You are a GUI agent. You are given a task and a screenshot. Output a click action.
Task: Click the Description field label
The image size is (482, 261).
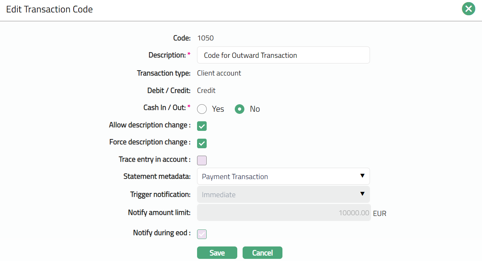(167, 55)
